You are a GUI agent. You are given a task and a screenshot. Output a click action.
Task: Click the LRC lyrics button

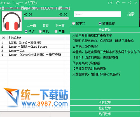tap(110, 3)
